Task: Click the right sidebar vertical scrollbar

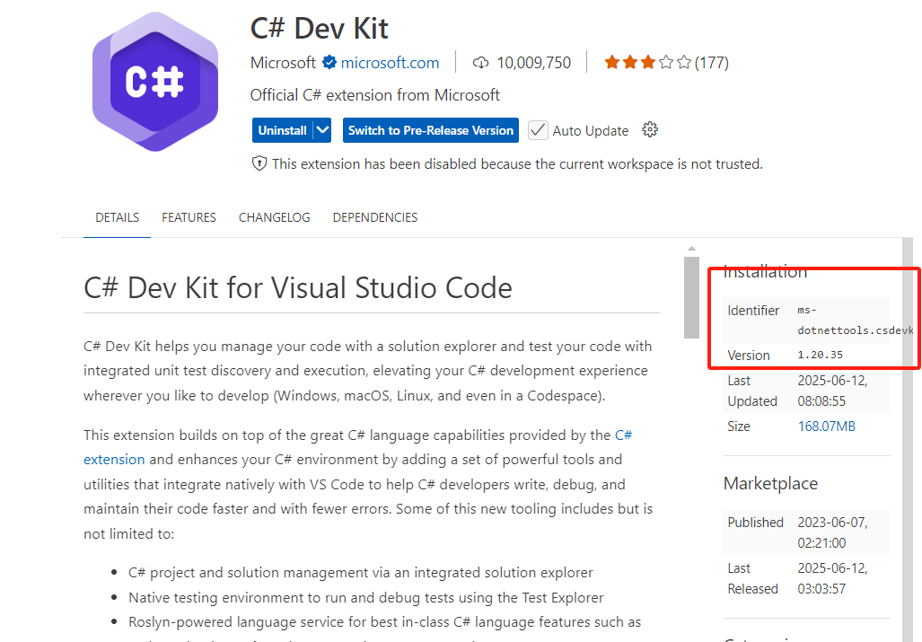Action: (908, 440)
